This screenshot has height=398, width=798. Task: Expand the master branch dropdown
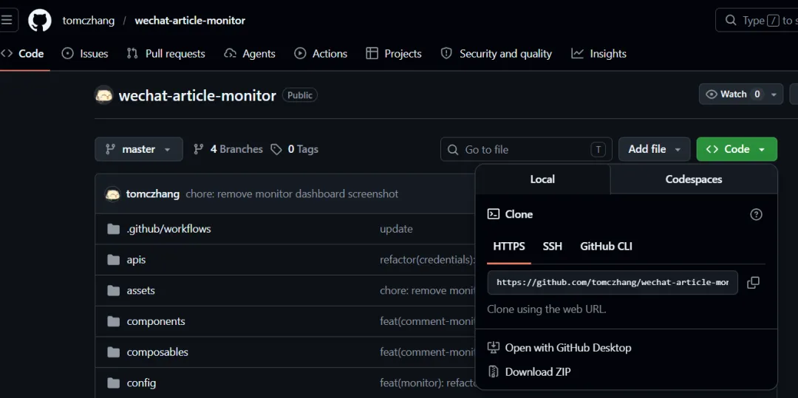(138, 149)
